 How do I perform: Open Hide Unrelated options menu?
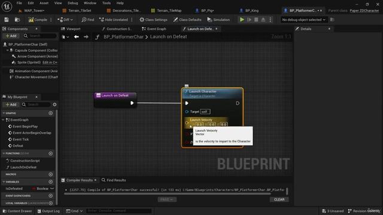point(132,20)
